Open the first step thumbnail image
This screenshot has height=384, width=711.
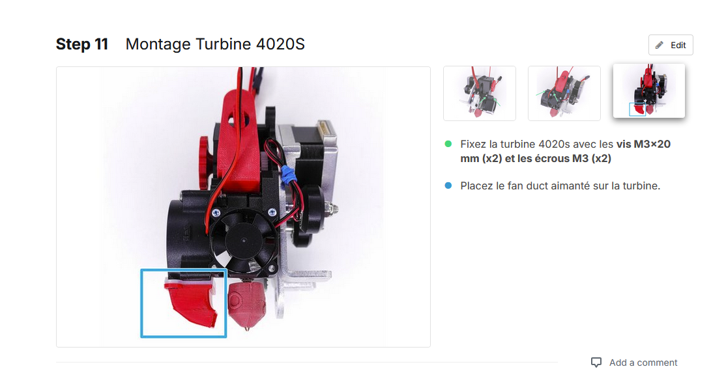click(x=479, y=93)
